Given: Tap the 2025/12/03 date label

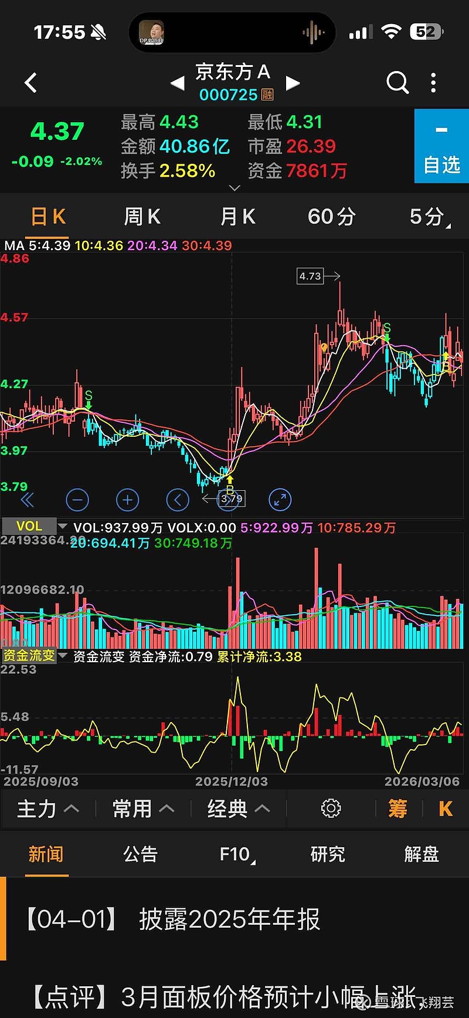Looking at the screenshot, I should [232, 781].
